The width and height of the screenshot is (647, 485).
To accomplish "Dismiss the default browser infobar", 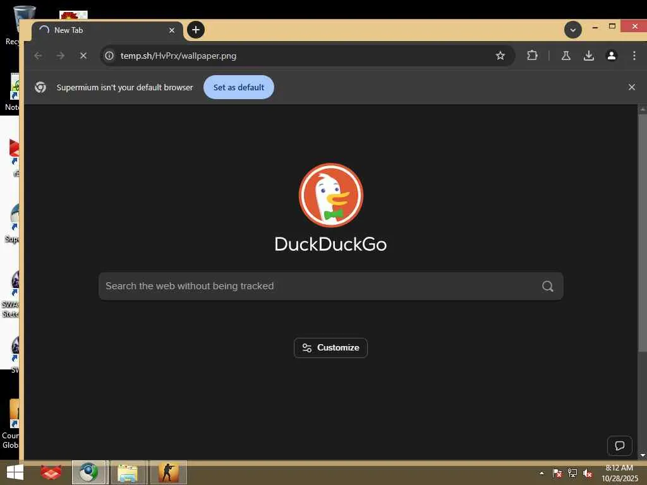I will [x=631, y=87].
